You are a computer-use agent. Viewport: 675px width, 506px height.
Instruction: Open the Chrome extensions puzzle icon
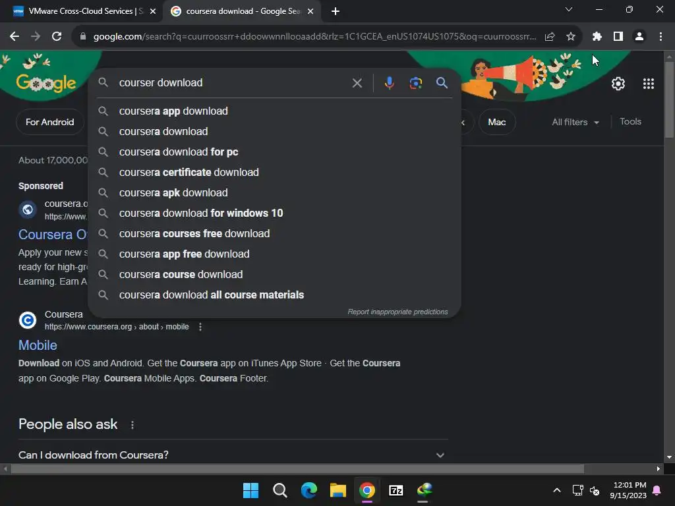(x=597, y=37)
